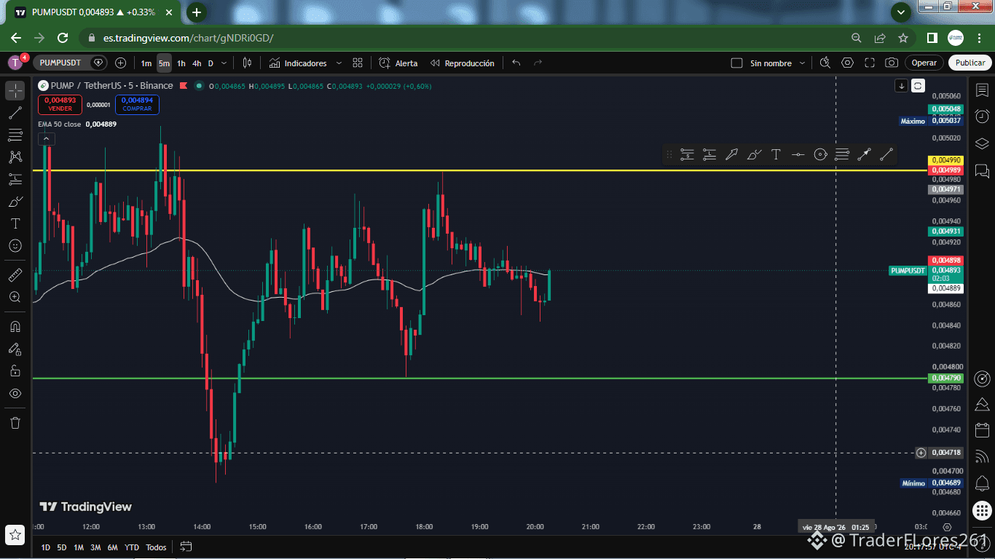Image resolution: width=995 pixels, height=559 pixels.
Task: Toggle fullscreen mode
Action: [x=870, y=63]
